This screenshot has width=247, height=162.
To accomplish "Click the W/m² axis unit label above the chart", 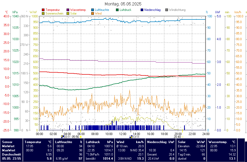I will [x=33, y=12].
